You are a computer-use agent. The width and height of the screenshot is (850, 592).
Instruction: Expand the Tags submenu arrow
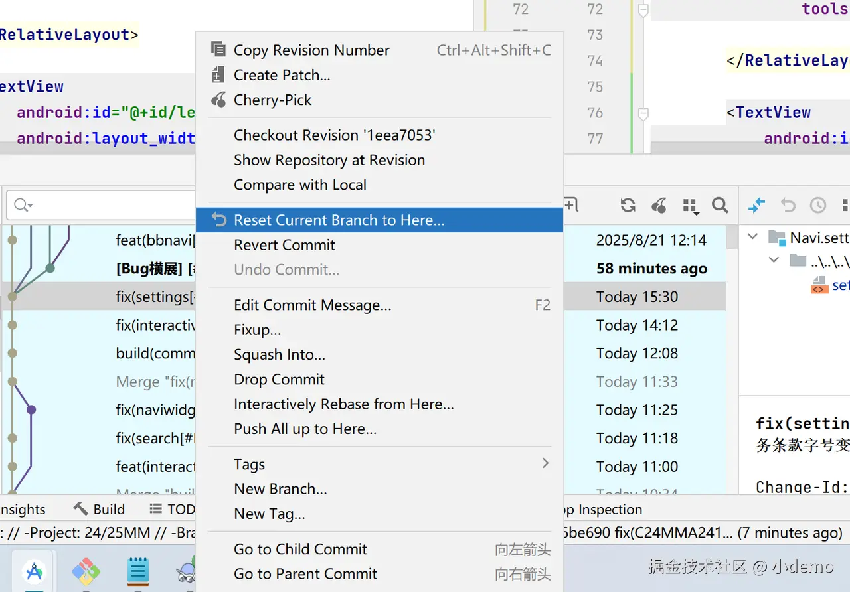click(x=545, y=463)
